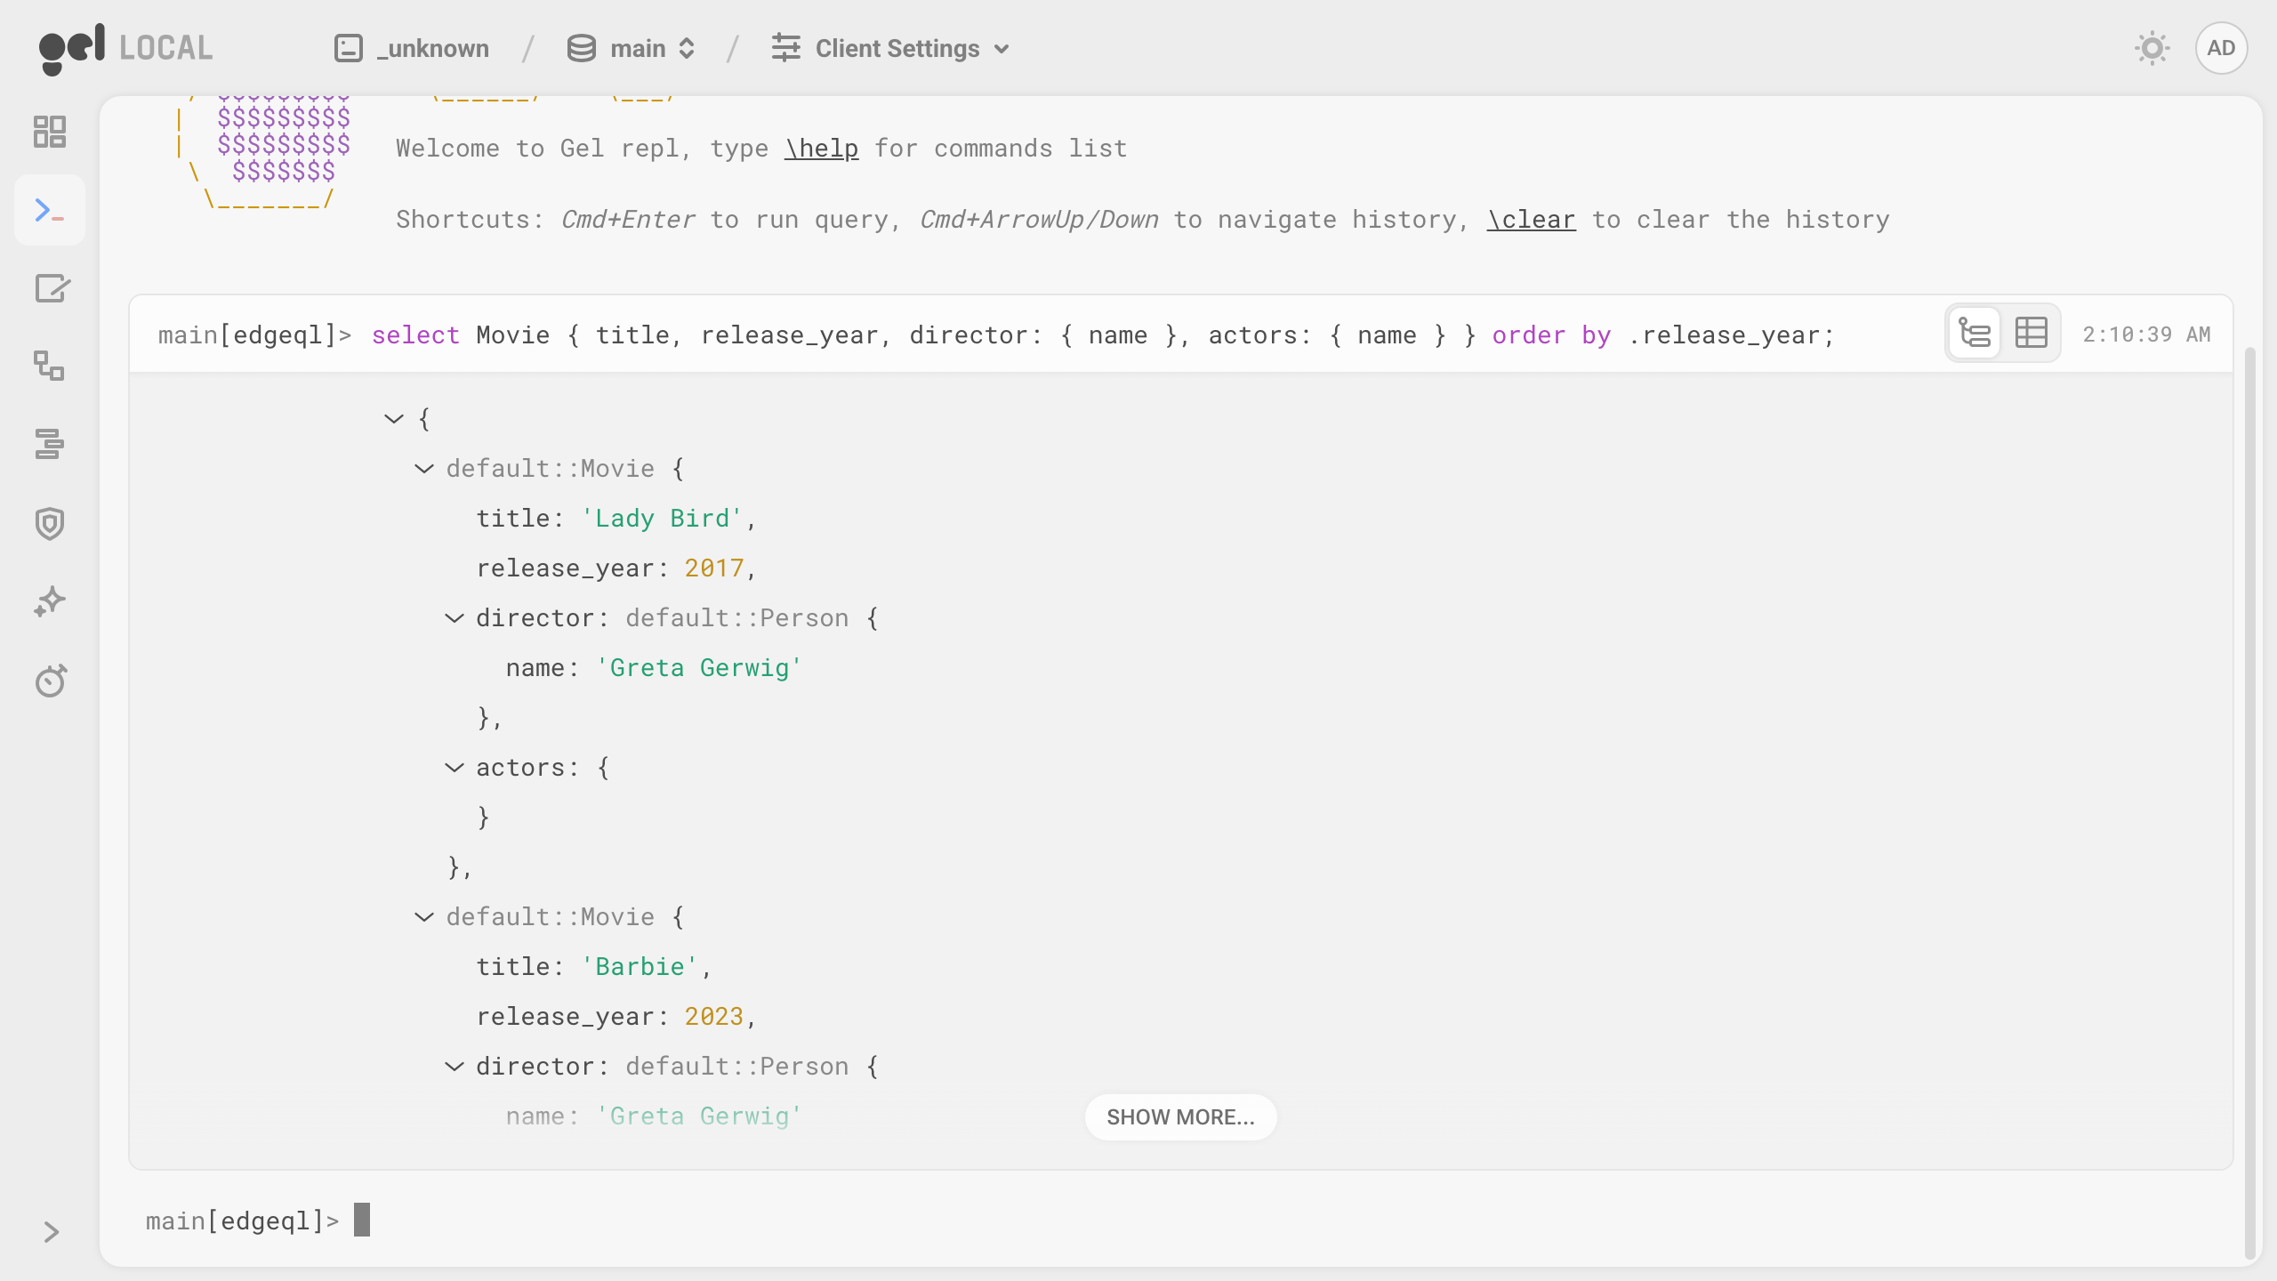
Task: Click the executed select Movie query text
Action: click(x=1103, y=335)
